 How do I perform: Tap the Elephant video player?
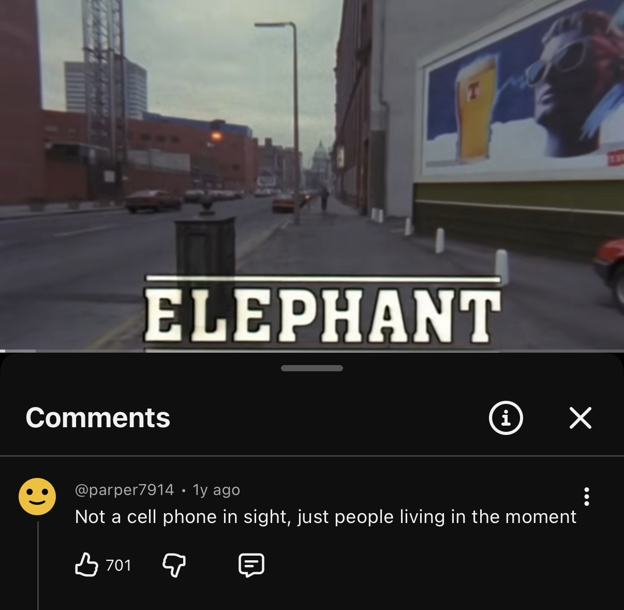pyautogui.click(x=312, y=175)
